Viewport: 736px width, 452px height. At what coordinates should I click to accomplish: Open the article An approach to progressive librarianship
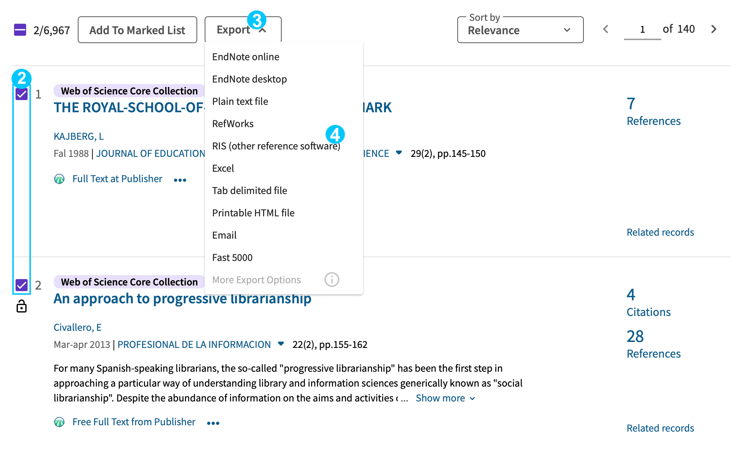coord(182,298)
